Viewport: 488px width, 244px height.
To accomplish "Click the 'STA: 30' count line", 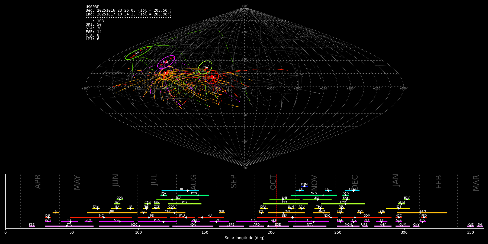I will pos(94,28).
